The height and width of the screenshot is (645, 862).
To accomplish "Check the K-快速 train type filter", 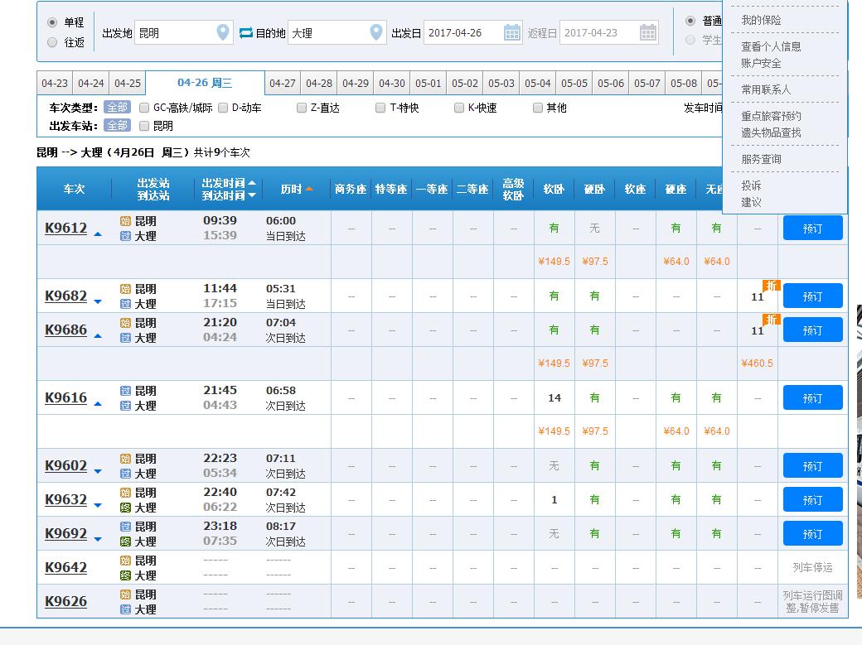I will tap(459, 108).
